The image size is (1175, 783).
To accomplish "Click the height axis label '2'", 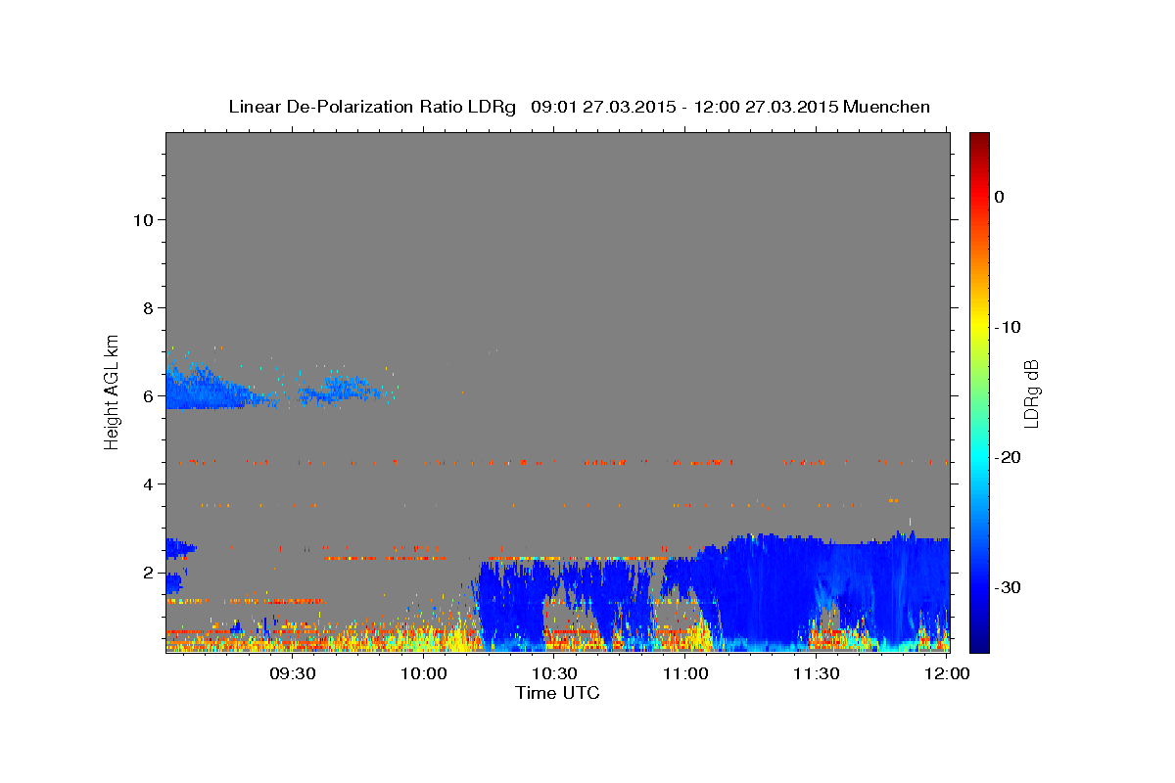I will click(x=148, y=572).
